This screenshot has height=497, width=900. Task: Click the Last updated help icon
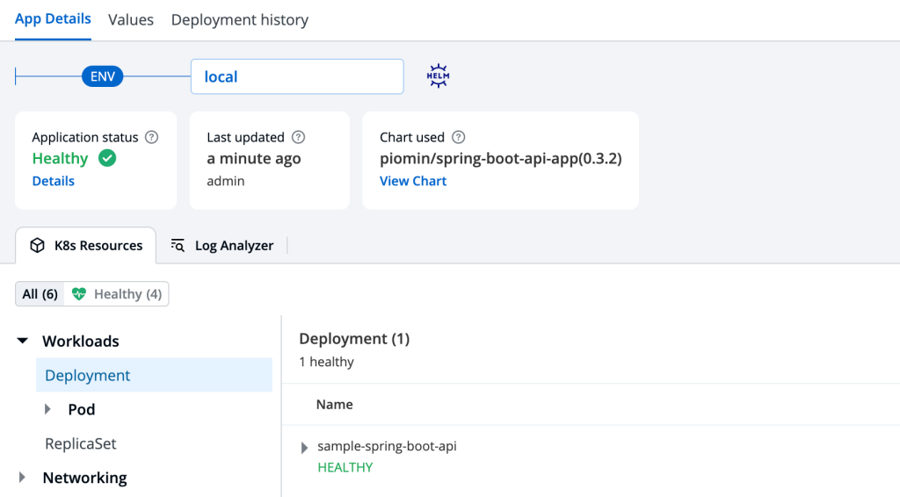pos(298,137)
